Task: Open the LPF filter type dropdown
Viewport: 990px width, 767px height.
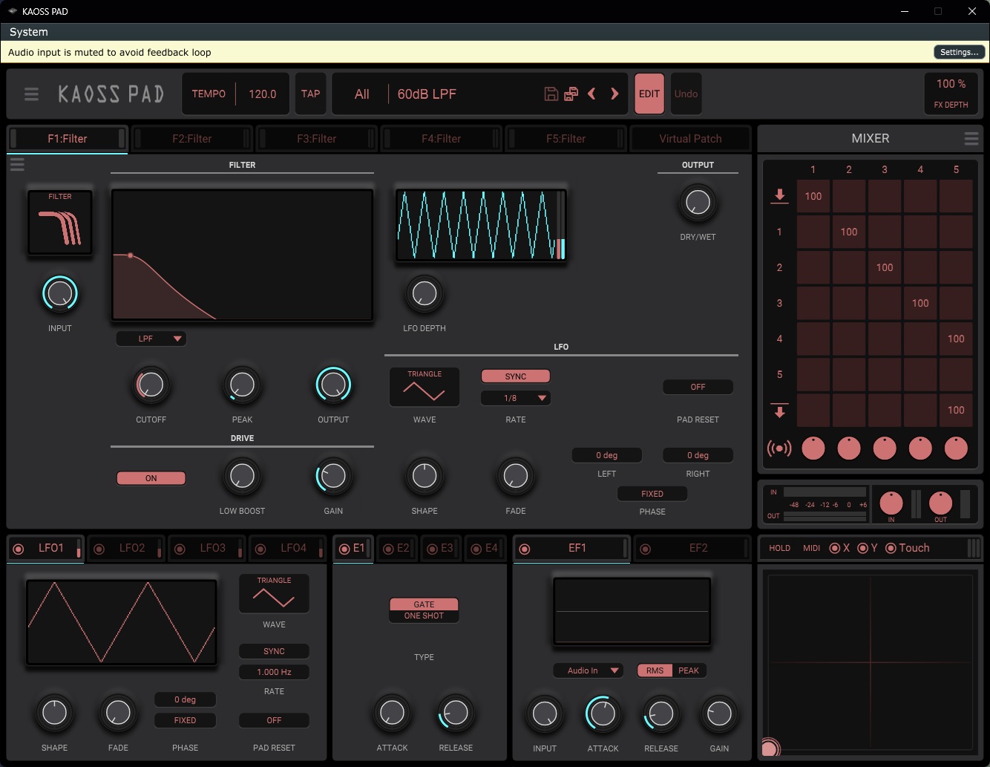Action: pyautogui.click(x=151, y=339)
